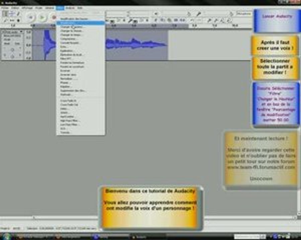Choose Tremolo in the Effet menu
Screen dimensions: 301x240
pyautogui.click(x=81, y=132)
